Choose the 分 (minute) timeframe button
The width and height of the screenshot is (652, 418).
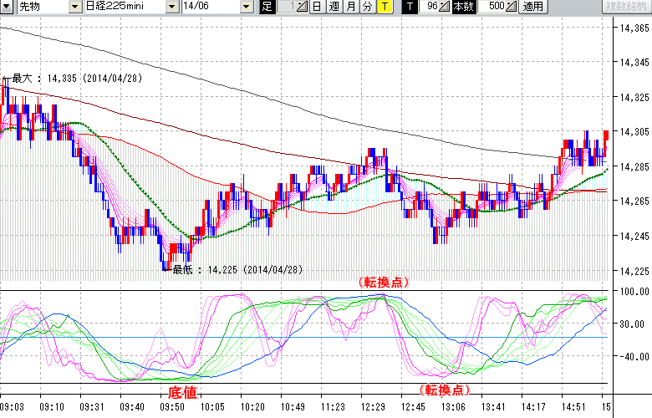(x=367, y=7)
